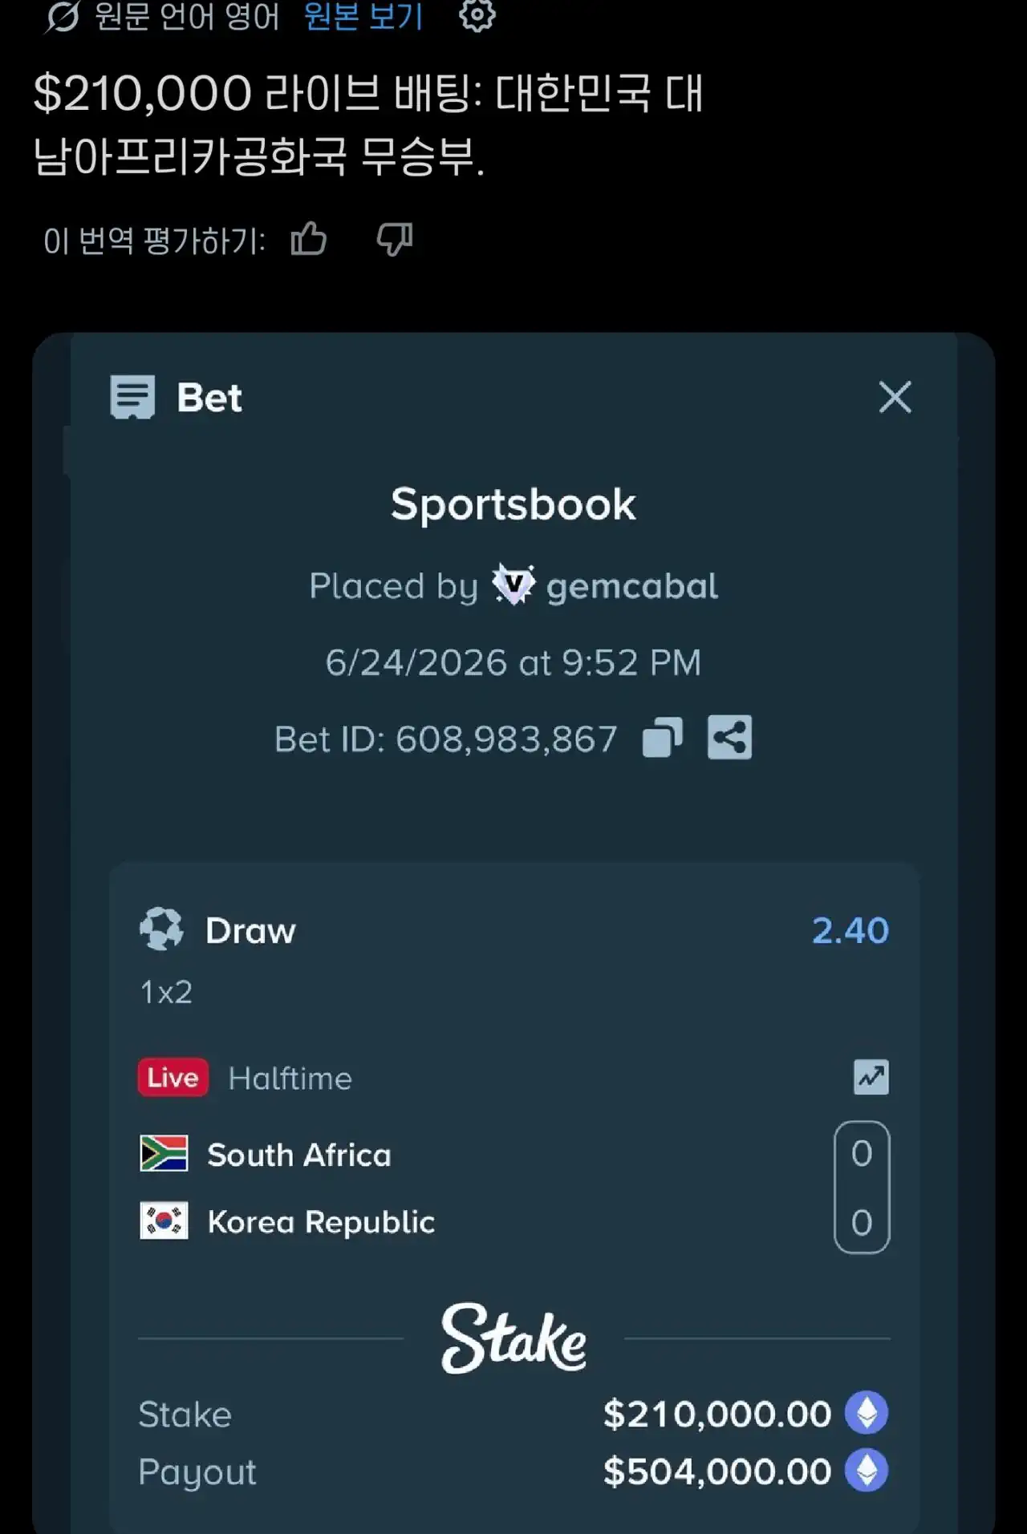
Task: Click the soccer ball sport icon
Action: pos(161,929)
